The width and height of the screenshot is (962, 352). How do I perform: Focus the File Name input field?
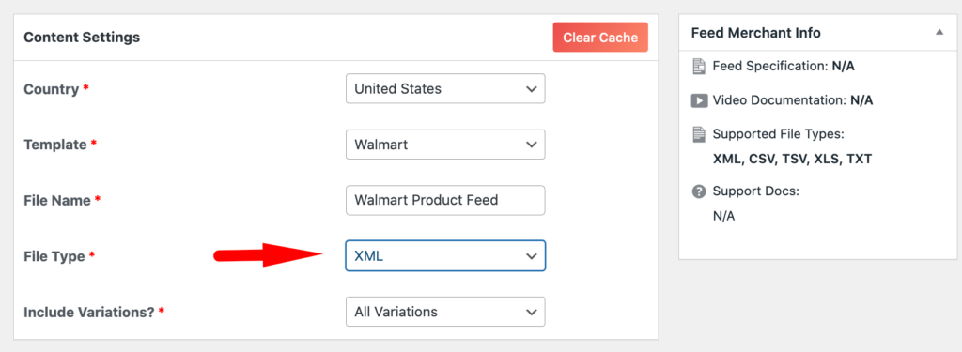coord(445,200)
